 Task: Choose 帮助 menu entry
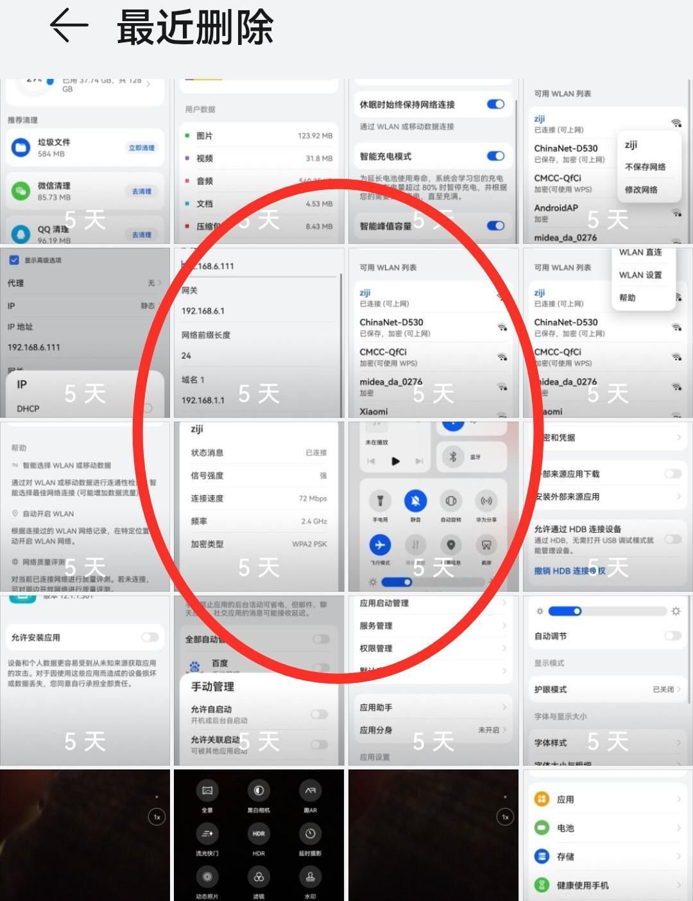tap(627, 298)
